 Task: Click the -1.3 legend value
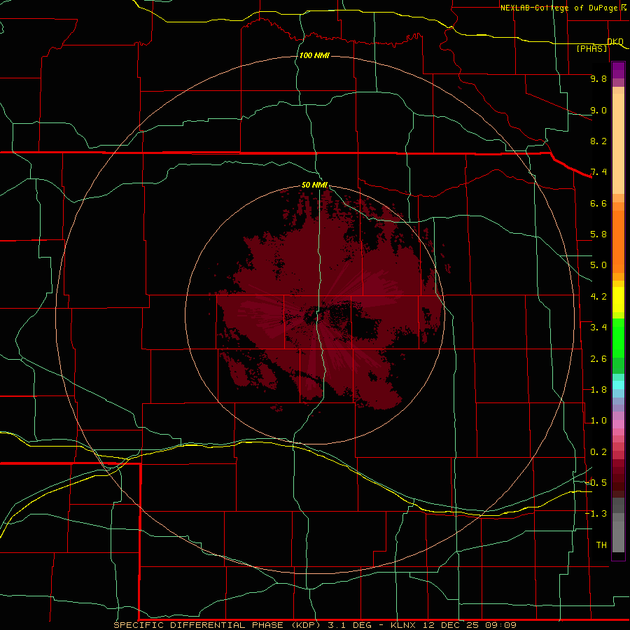[x=596, y=514]
